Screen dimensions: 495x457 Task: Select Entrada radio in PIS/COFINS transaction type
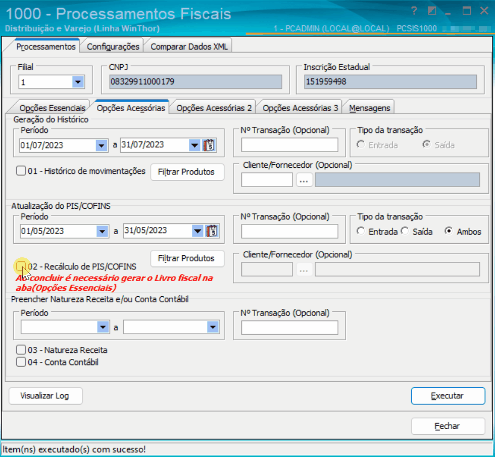click(361, 231)
